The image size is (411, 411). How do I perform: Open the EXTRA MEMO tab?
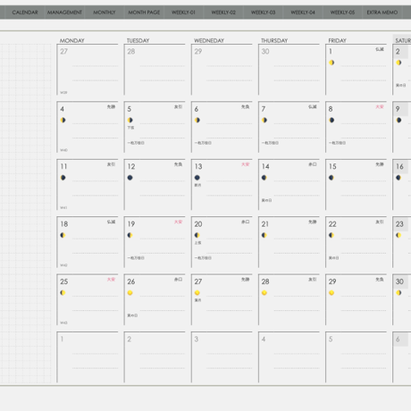tap(382, 13)
